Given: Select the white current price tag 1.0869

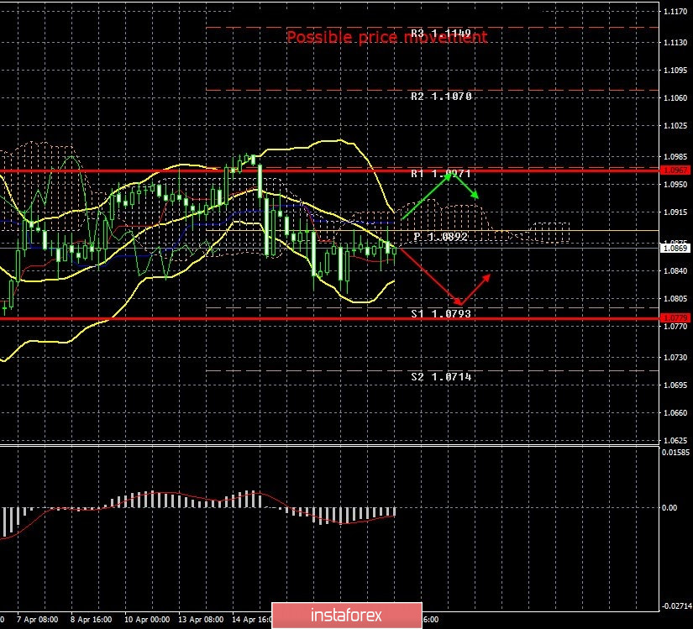Looking at the screenshot, I should tap(675, 249).
